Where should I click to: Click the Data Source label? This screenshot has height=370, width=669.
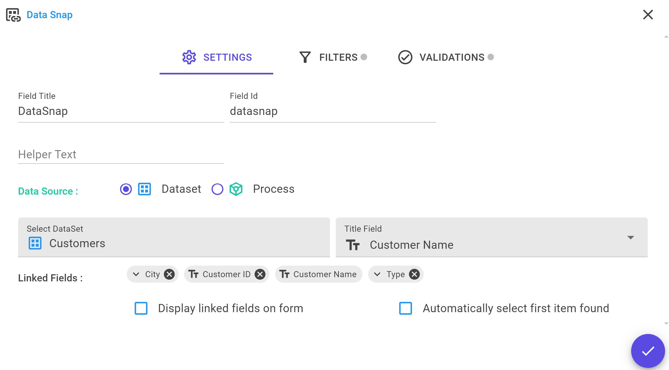point(48,191)
